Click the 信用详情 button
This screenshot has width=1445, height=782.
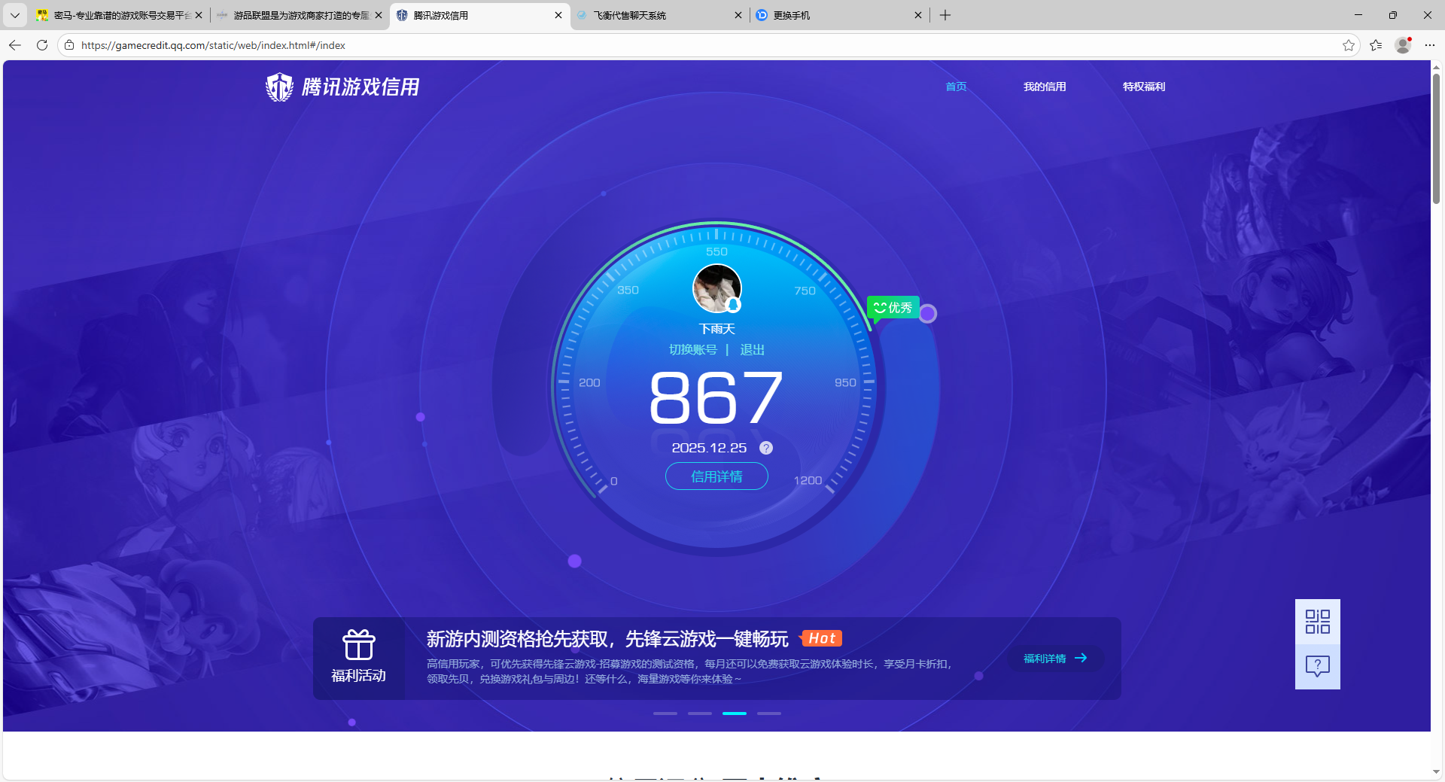pos(716,476)
